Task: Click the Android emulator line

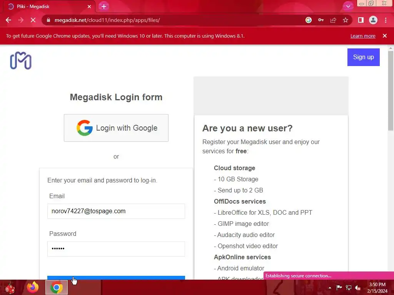Action: pyautogui.click(x=239, y=268)
